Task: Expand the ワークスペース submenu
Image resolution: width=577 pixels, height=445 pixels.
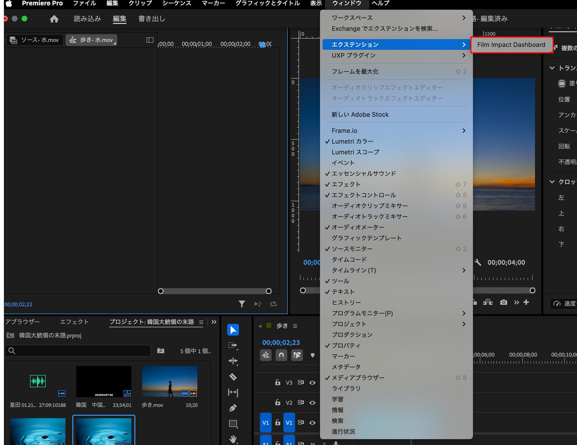Action: (x=396, y=18)
